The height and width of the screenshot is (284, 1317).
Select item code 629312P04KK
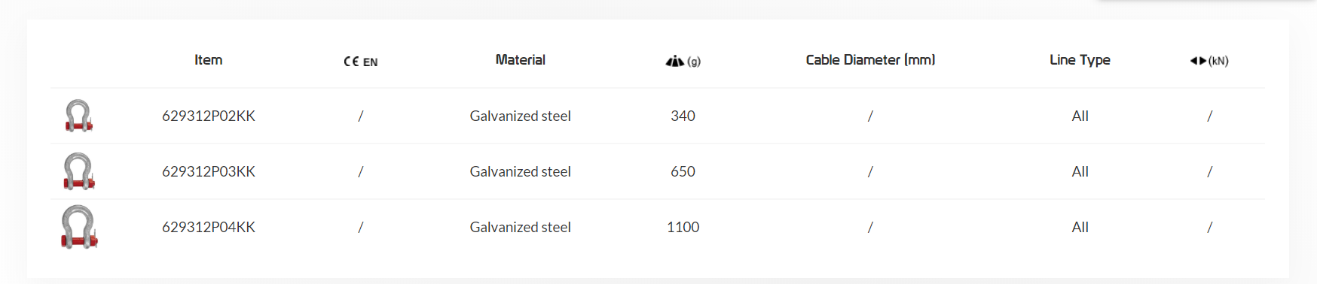point(209,227)
